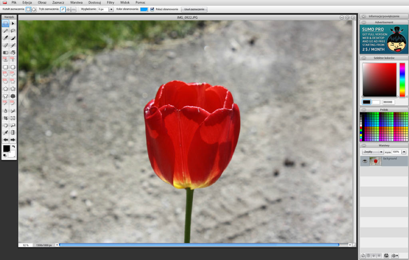Click the new layer icon in Warstwy panel

(x=363, y=255)
